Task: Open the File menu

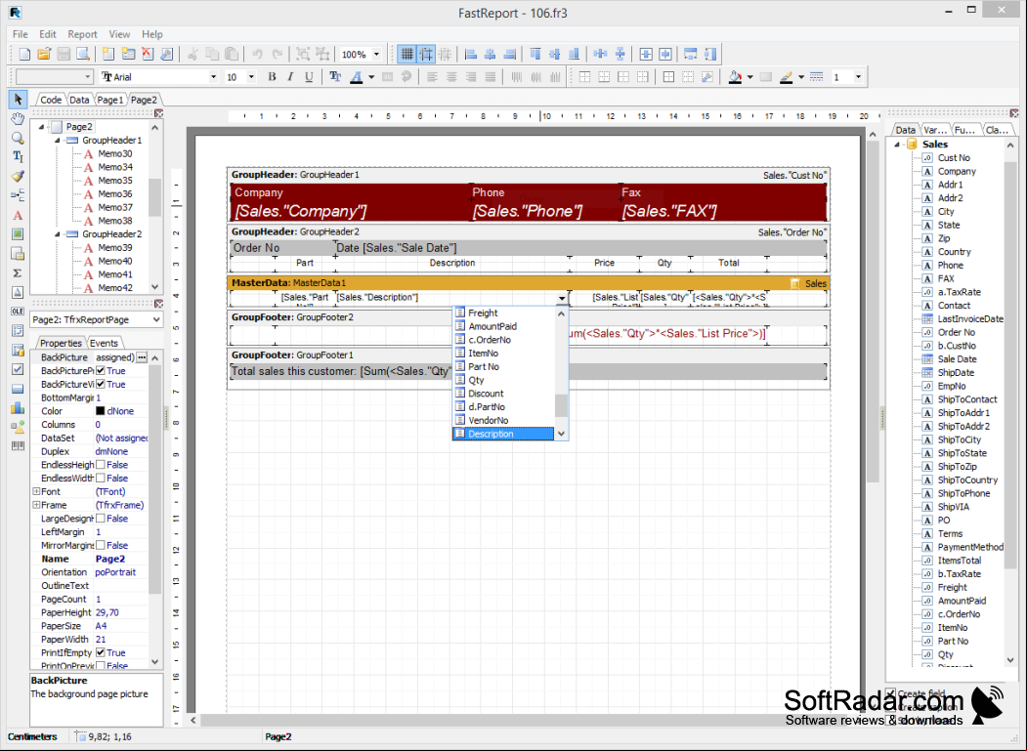Action: click(x=21, y=34)
